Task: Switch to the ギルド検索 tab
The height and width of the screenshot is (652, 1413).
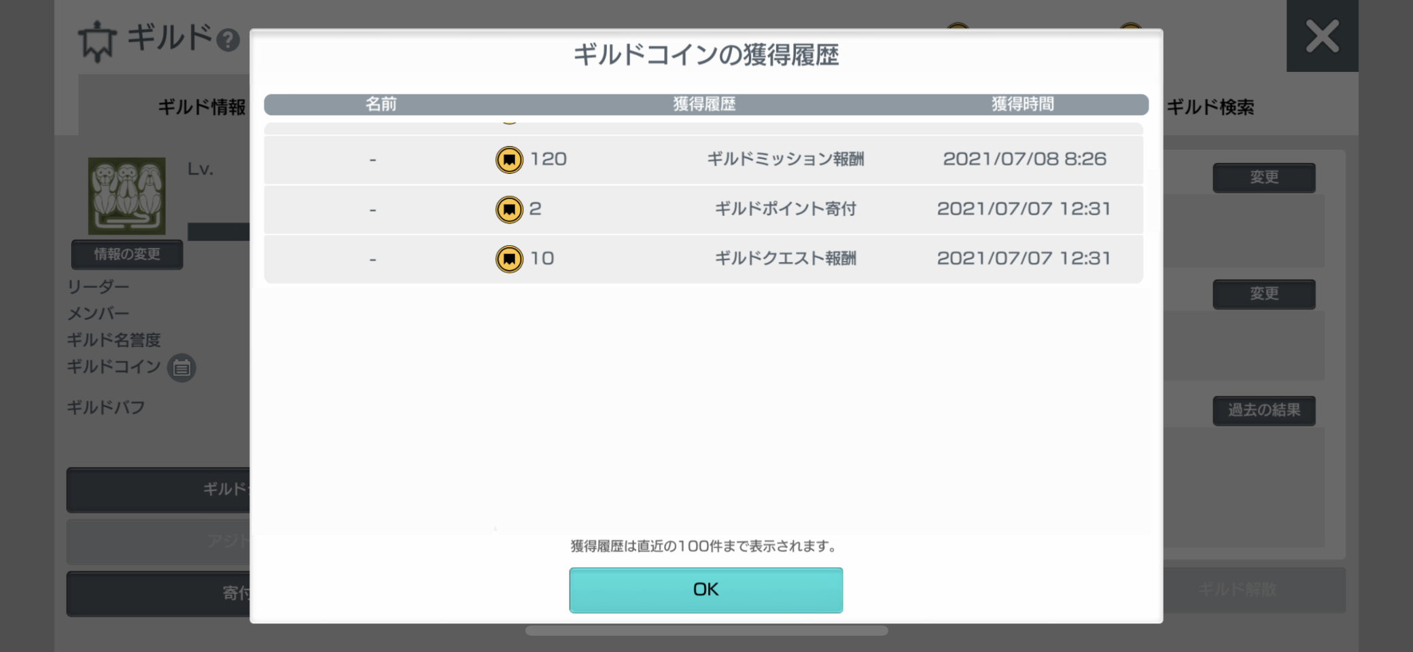Action: coord(1210,107)
